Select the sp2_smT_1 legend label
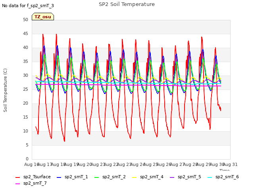 76,177
